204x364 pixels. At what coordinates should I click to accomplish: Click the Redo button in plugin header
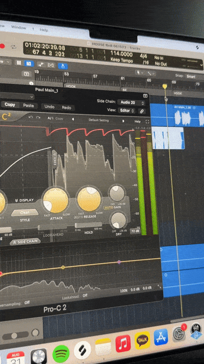point(66,108)
